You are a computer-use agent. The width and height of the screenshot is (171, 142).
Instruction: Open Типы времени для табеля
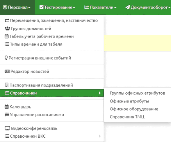tap(52, 44)
